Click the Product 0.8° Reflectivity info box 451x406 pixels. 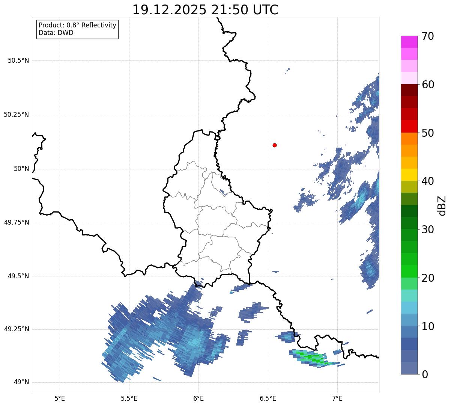[x=78, y=29]
